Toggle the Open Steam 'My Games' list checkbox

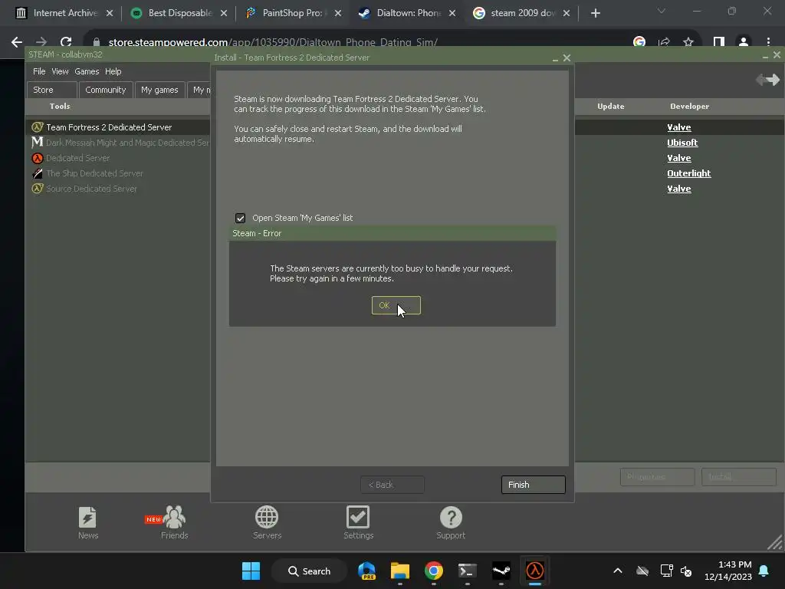coord(240,218)
